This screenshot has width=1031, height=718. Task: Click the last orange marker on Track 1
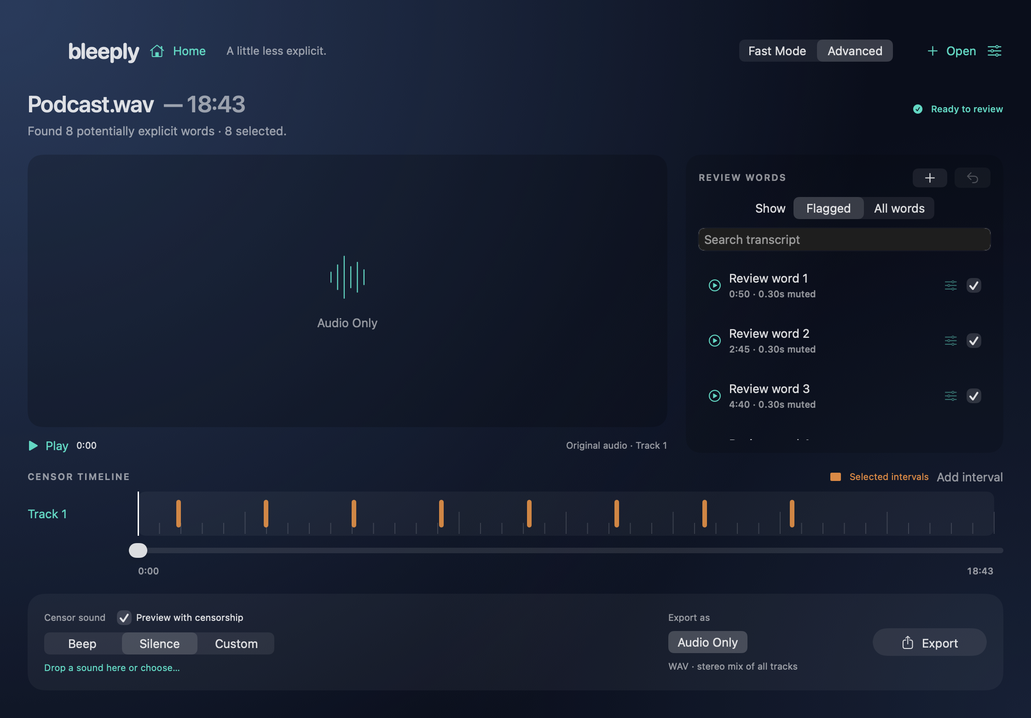[792, 513]
